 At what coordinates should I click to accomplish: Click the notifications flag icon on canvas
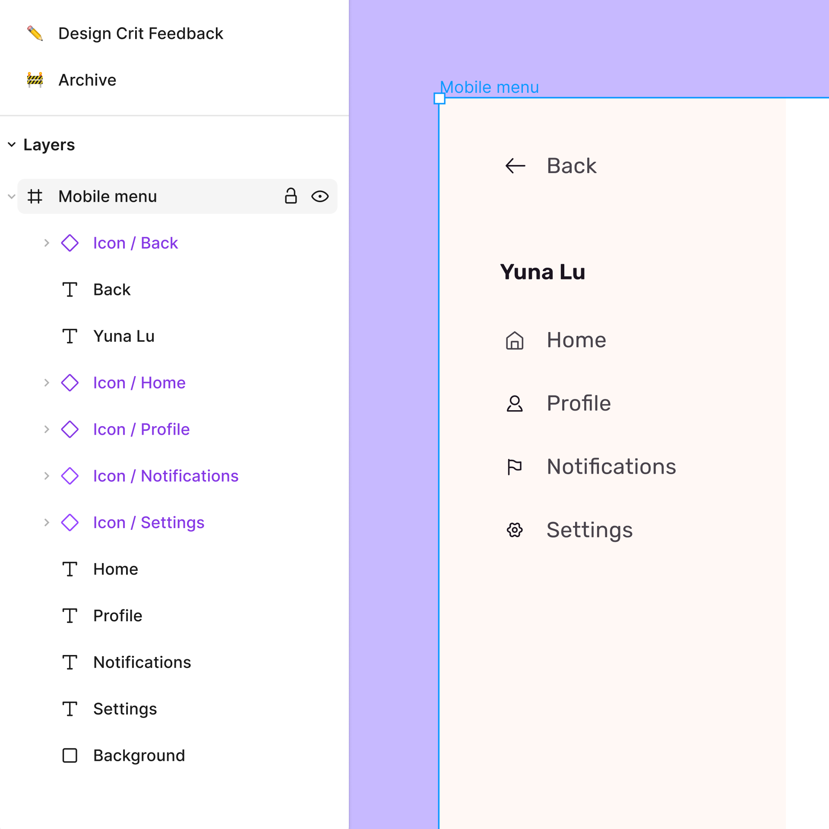point(515,467)
